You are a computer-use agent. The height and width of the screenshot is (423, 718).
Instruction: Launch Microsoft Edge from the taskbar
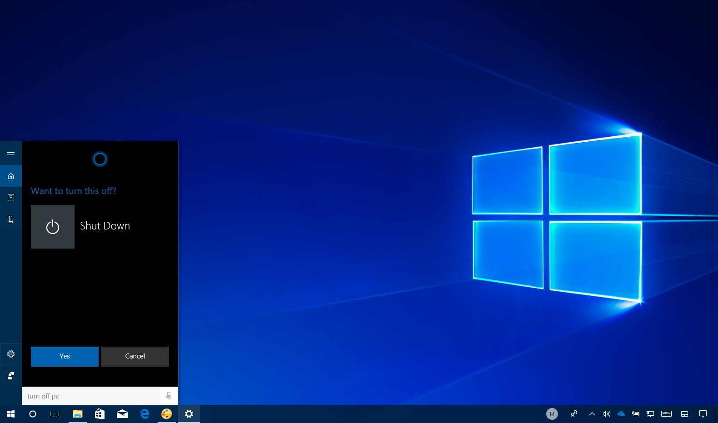[x=145, y=414]
